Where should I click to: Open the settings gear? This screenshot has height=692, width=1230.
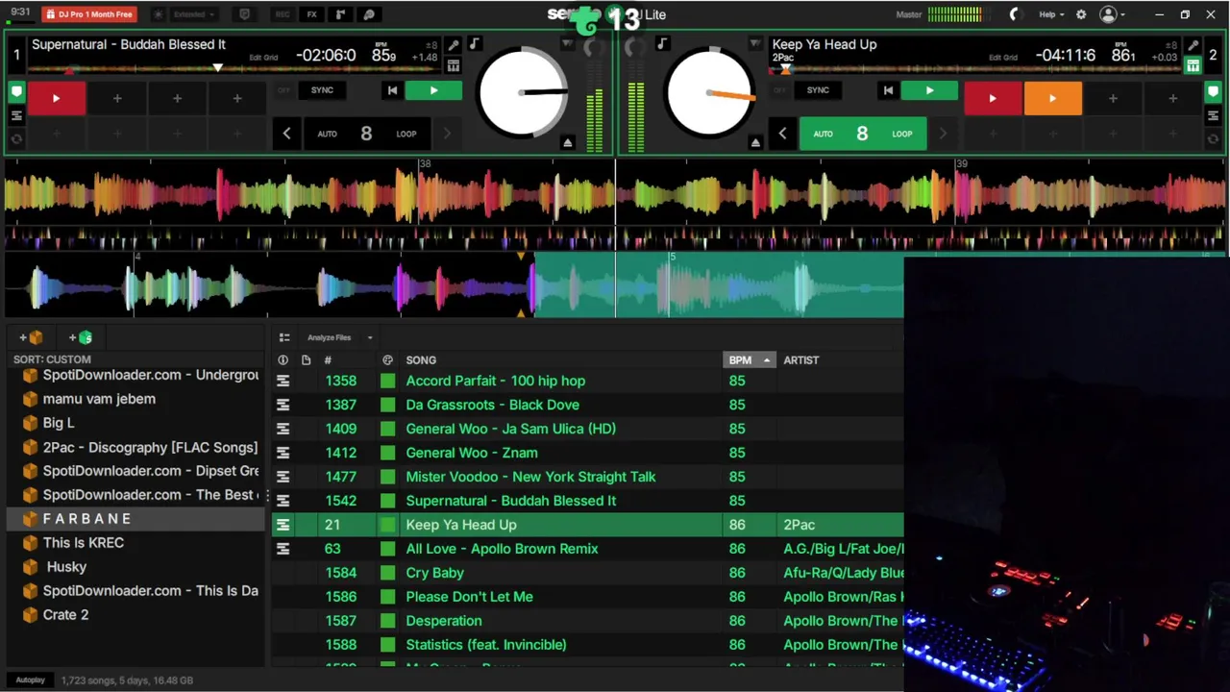(1081, 14)
